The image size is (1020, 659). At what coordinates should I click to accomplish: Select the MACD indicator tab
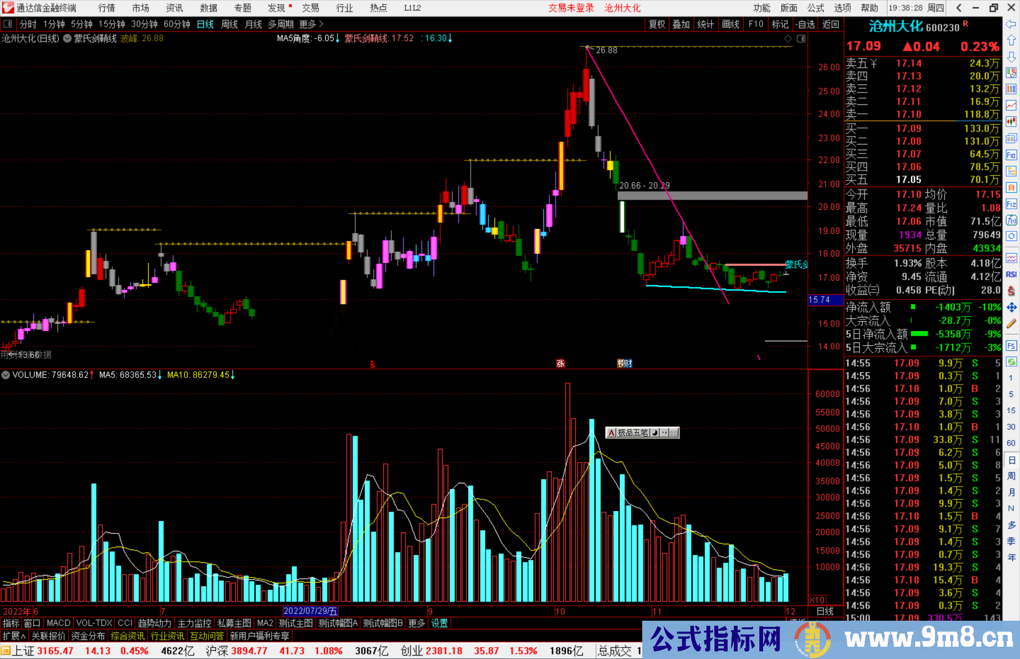click(x=58, y=623)
